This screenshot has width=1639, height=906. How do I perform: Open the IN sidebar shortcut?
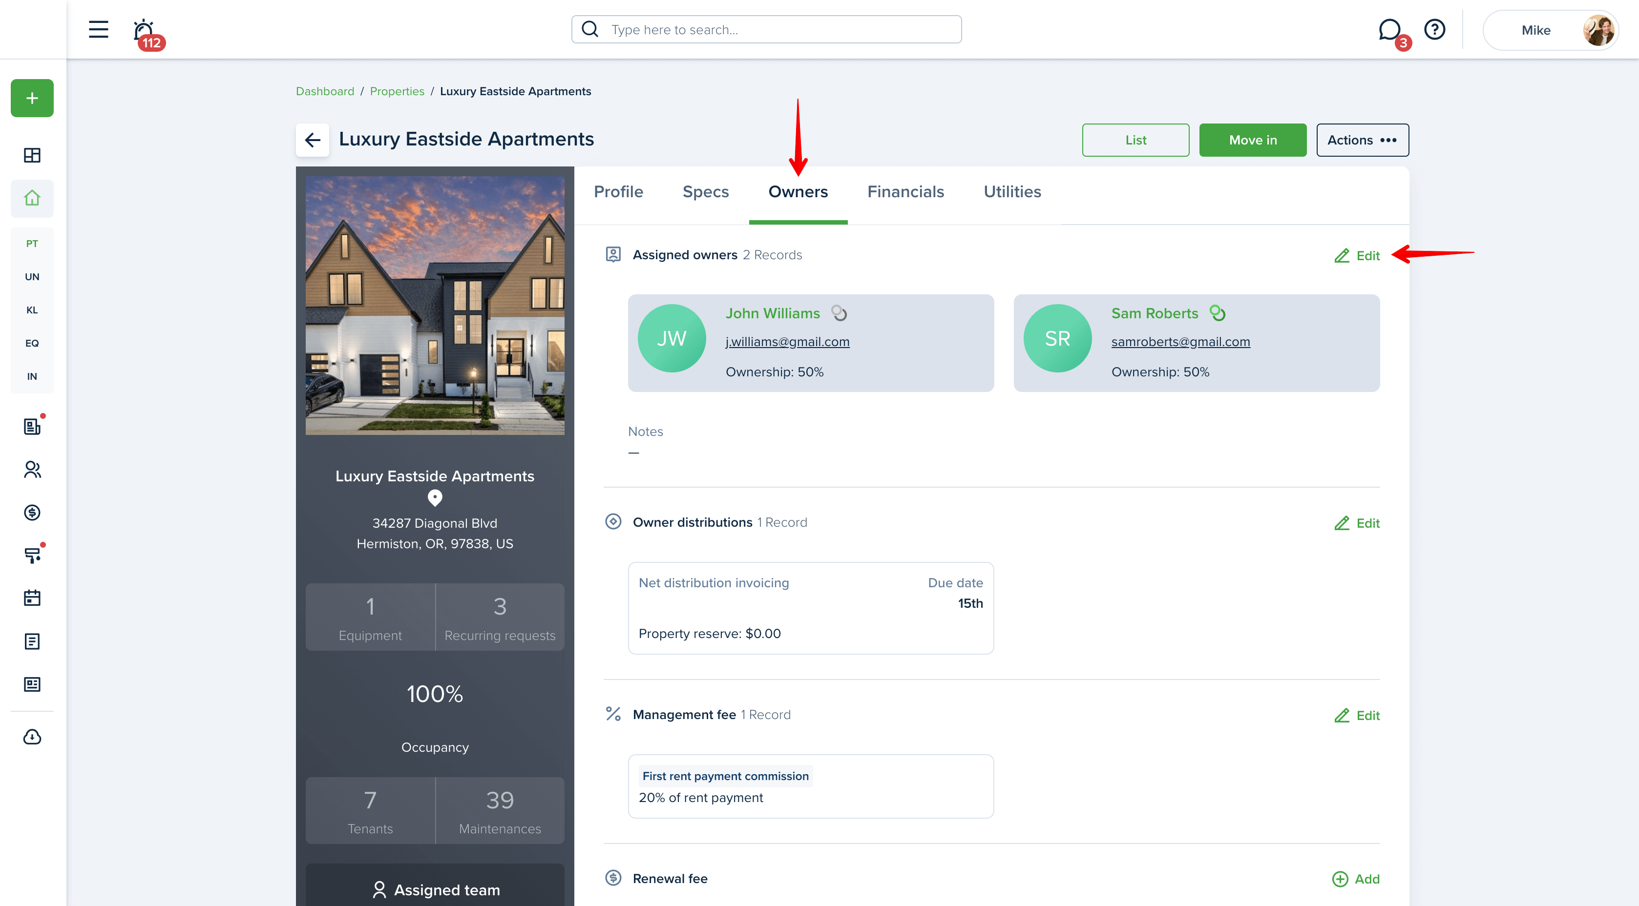click(32, 376)
